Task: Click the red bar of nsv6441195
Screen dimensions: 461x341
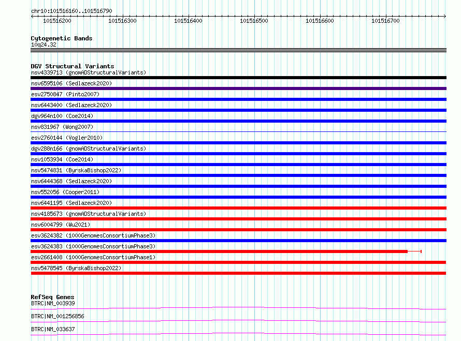Action: pos(238,208)
